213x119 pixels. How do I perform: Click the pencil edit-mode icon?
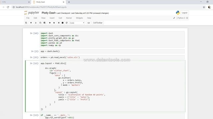point(174,18)
